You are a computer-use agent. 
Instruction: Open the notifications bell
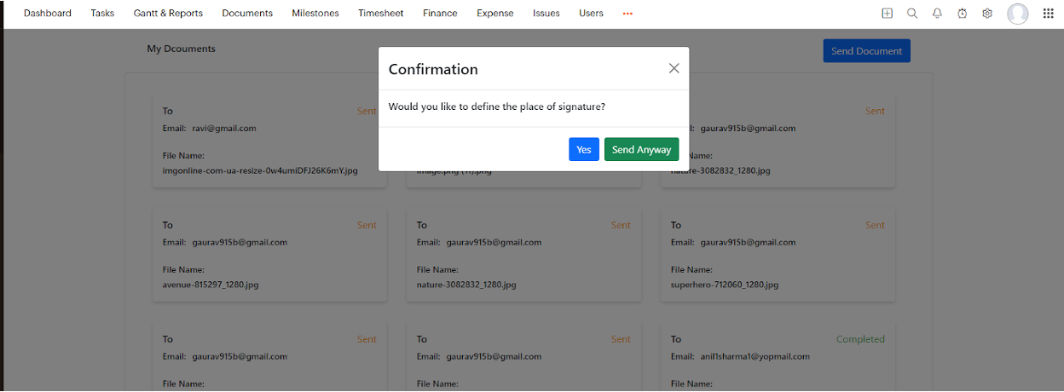point(937,14)
